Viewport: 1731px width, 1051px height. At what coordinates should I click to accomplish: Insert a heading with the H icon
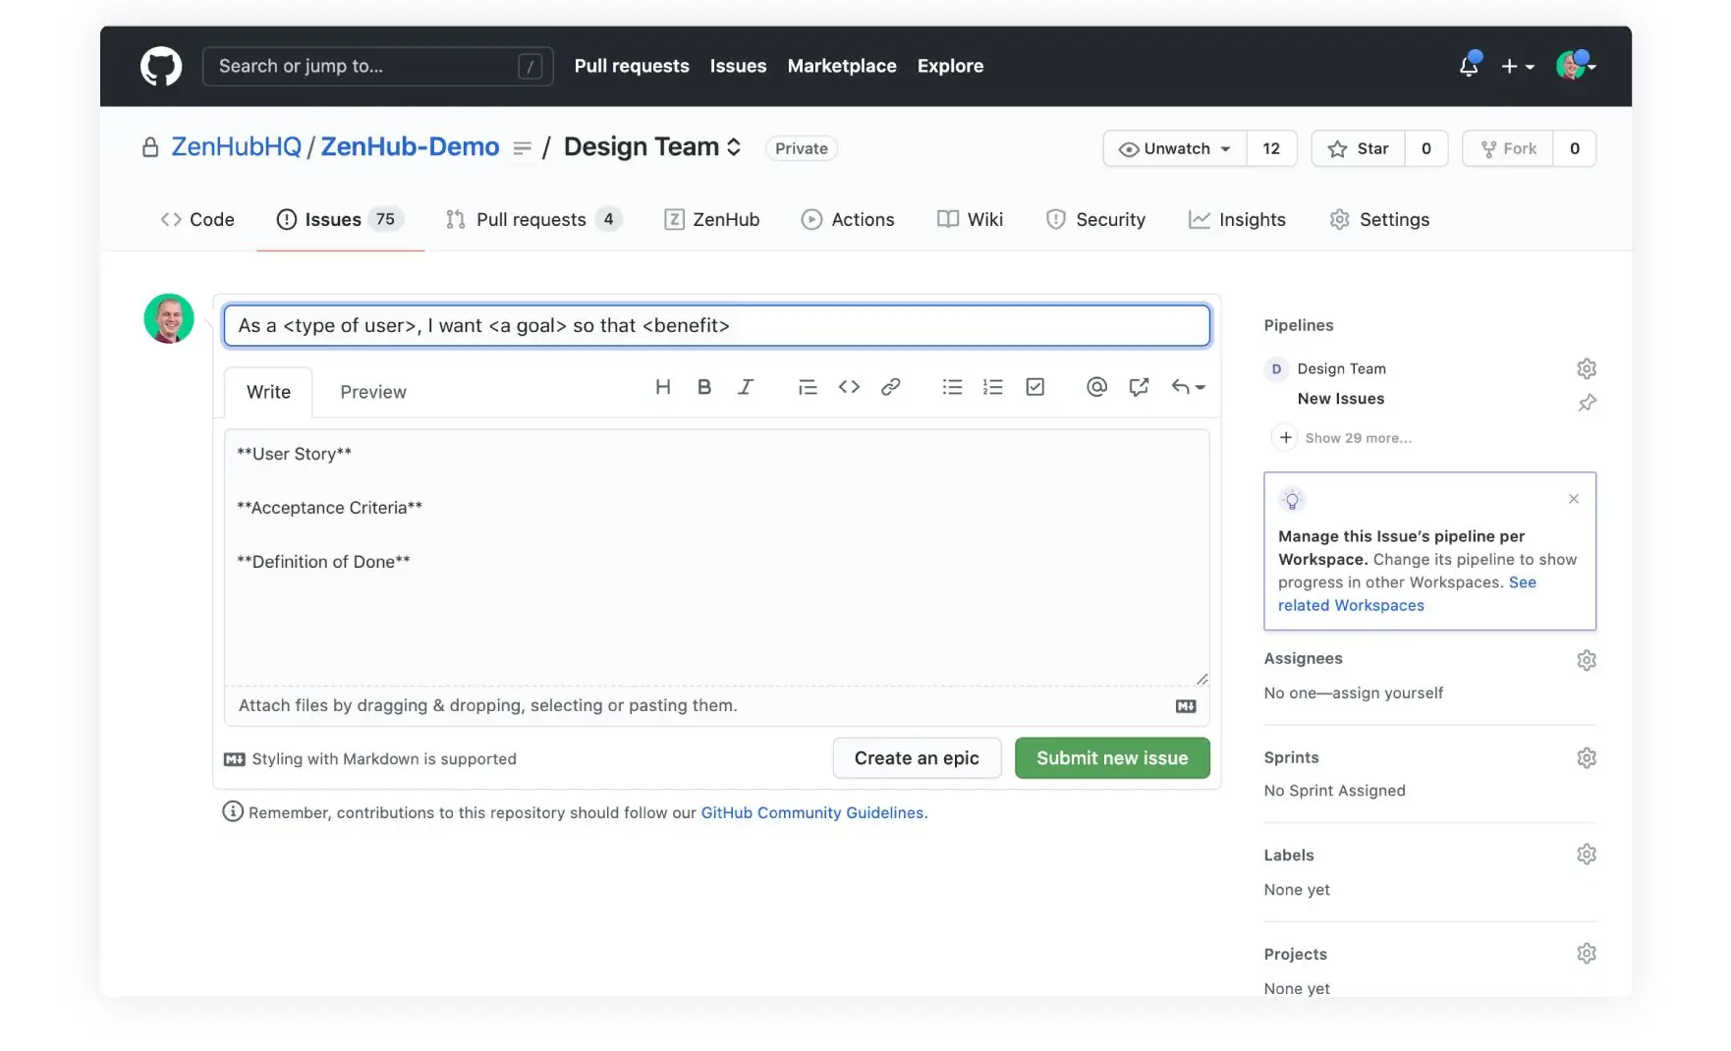pyautogui.click(x=663, y=387)
